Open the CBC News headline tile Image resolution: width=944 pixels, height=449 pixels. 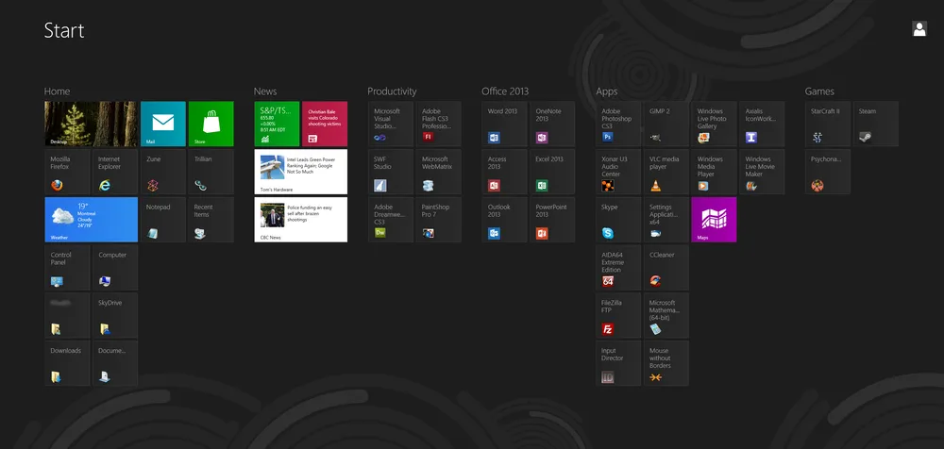click(300, 220)
